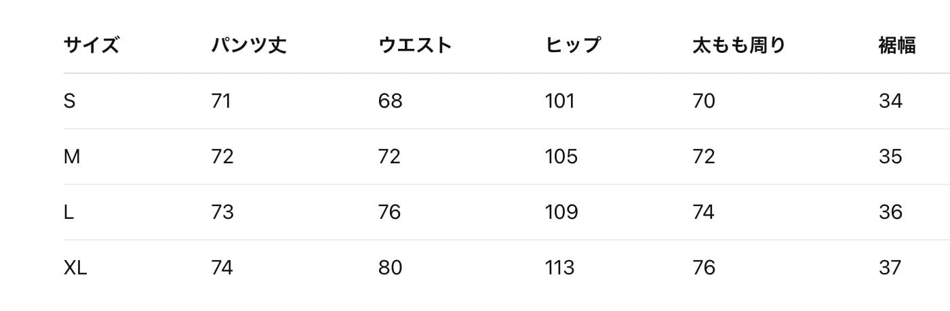The height and width of the screenshot is (311, 950).
Task: Click hip value 105 in M row
Action: [x=561, y=157]
